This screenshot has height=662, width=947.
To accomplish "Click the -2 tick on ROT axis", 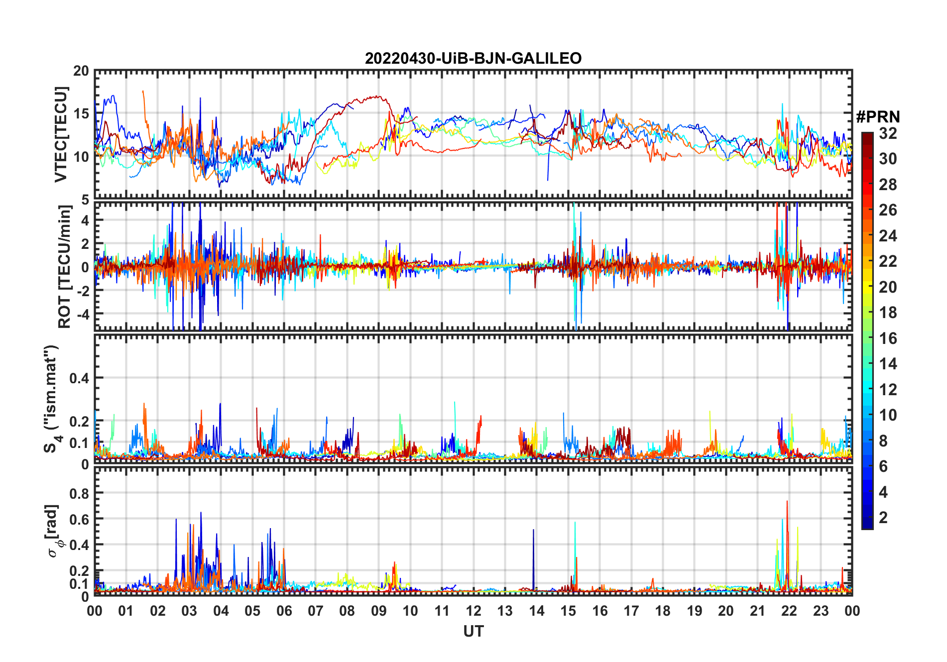I will (x=83, y=291).
